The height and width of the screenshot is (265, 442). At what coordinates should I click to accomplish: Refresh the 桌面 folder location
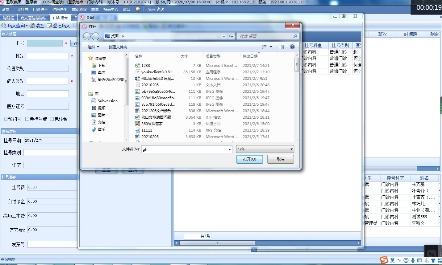point(231,36)
